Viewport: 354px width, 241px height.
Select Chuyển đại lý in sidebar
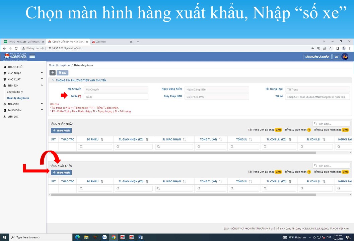[15, 92]
